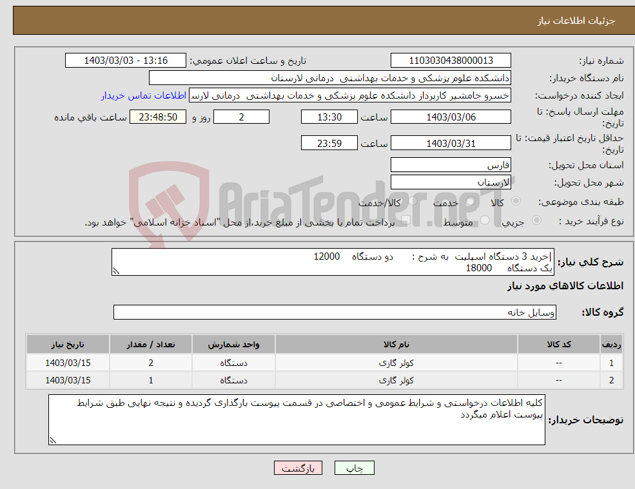Select the کالا radio button

point(516,201)
